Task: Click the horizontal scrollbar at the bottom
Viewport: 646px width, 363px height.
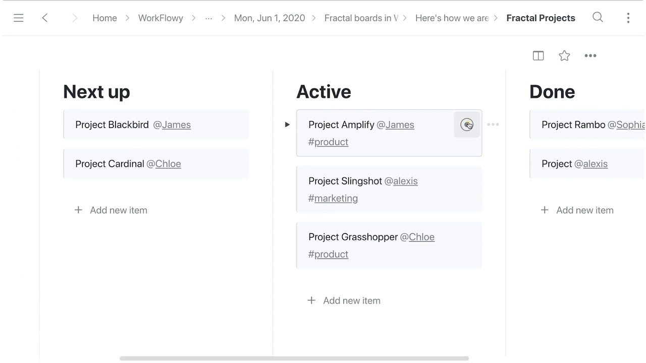Action: coord(294,358)
